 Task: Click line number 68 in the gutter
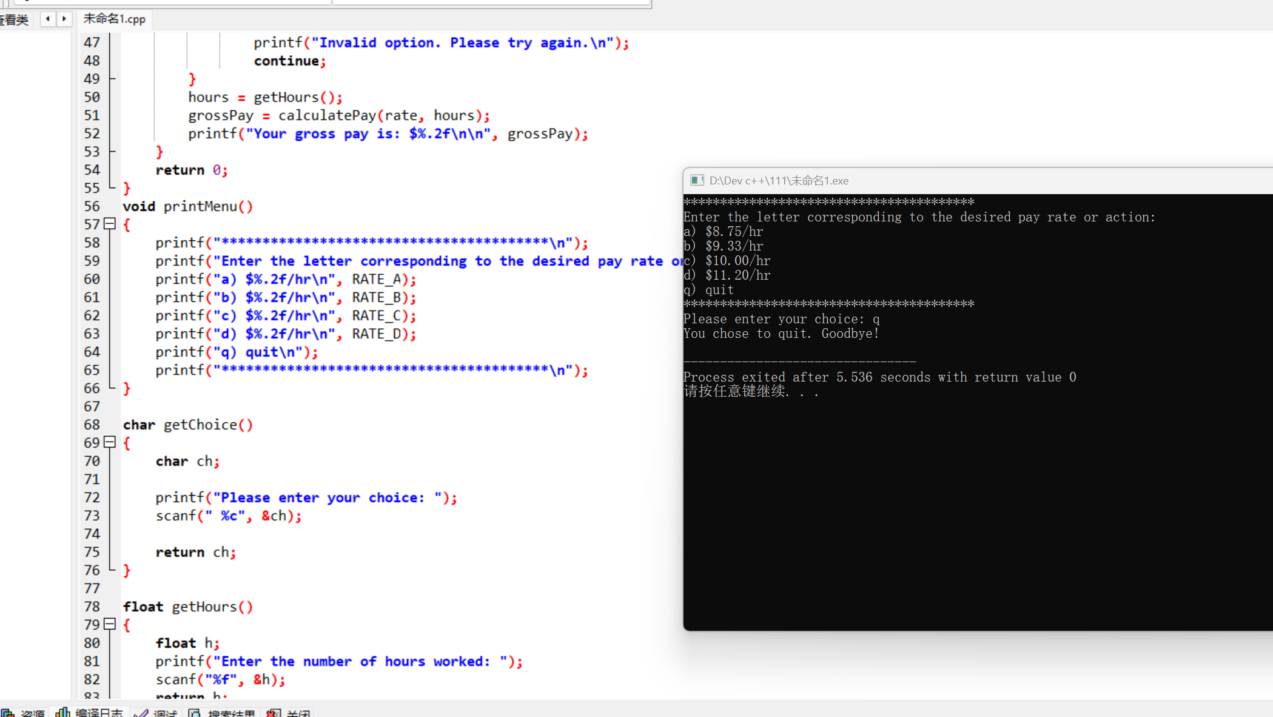pyautogui.click(x=92, y=425)
